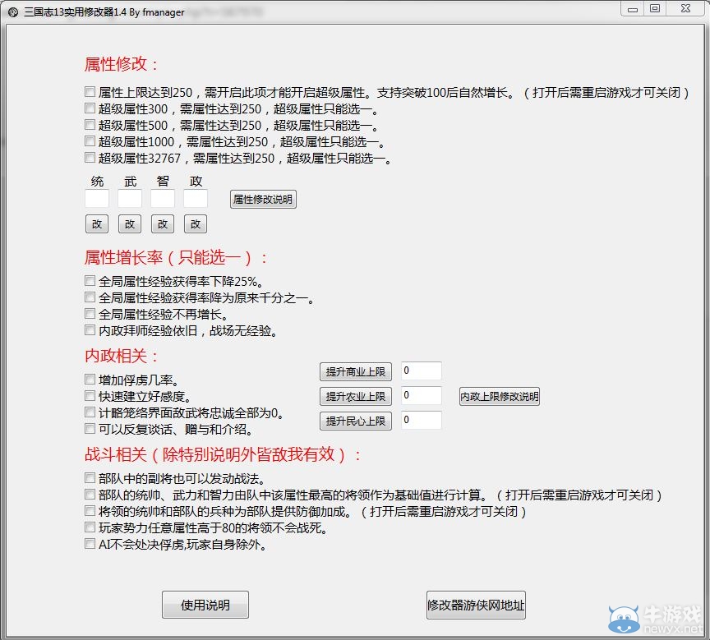Apply 武 value with its 改 button
This screenshot has height=640, width=710.
tap(130, 223)
